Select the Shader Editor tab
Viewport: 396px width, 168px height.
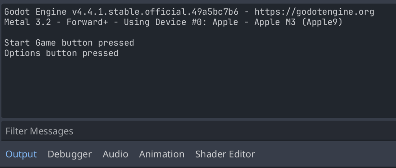click(225, 155)
